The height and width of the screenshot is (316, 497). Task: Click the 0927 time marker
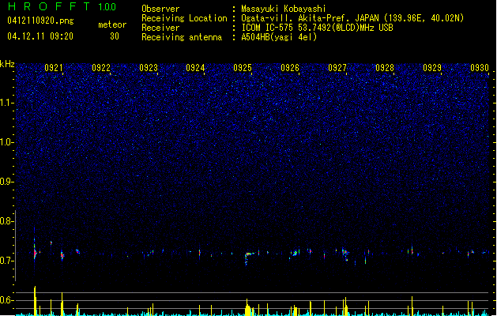[x=337, y=68]
